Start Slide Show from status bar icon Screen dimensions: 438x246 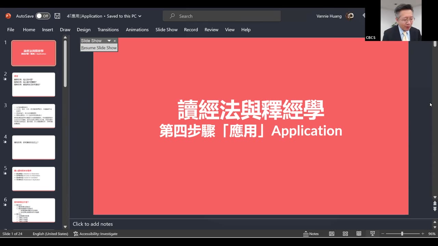372,234
